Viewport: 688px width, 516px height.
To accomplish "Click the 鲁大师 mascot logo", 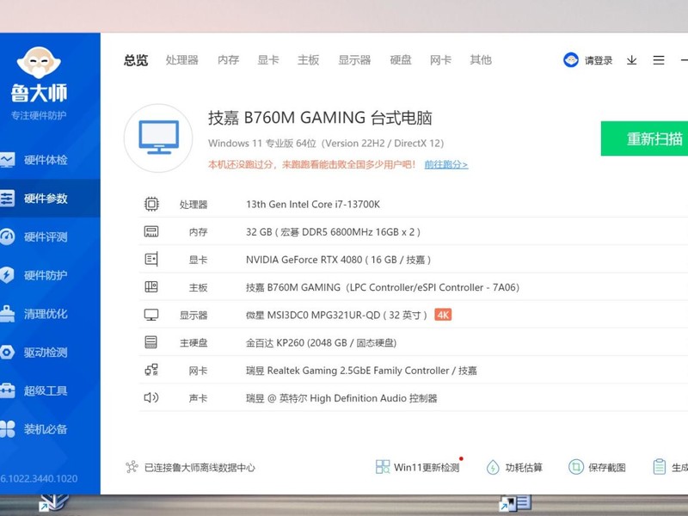I will click(39, 63).
